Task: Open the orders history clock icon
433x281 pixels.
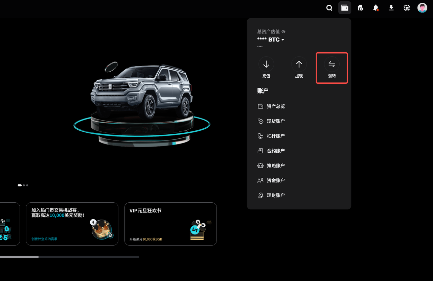Action: tap(360, 8)
